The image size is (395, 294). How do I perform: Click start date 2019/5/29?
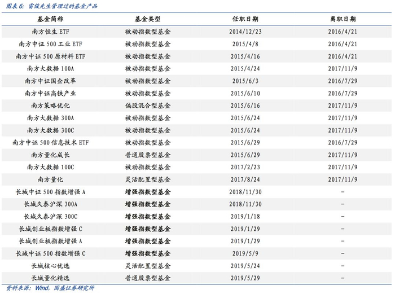245,278
